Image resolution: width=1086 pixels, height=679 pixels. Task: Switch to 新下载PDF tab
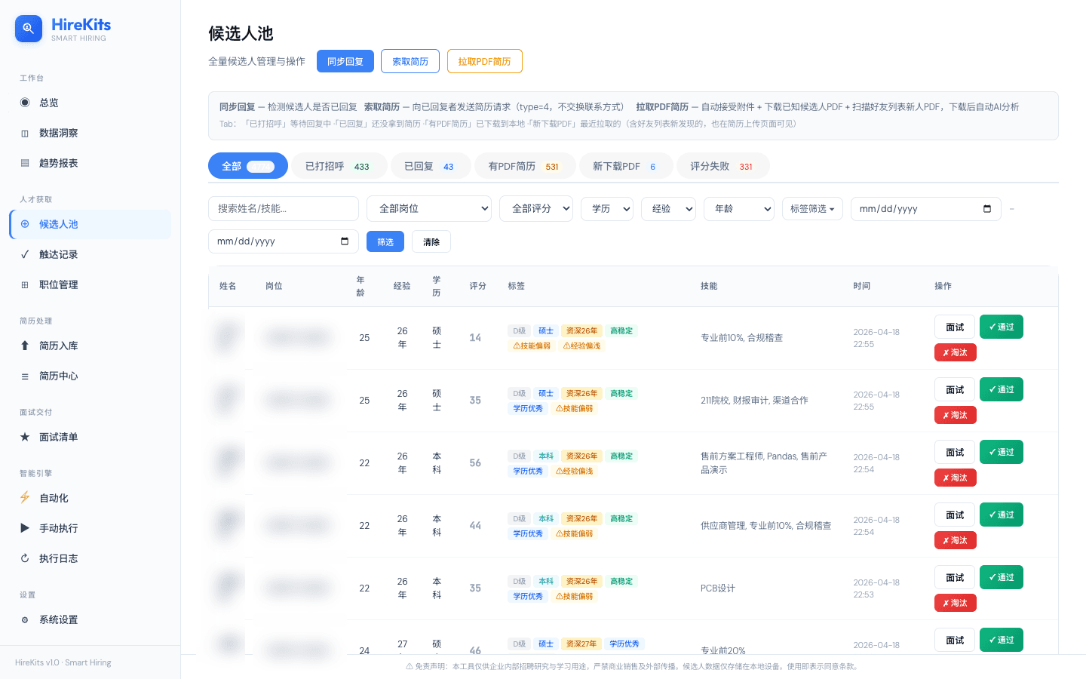[626, 166]
